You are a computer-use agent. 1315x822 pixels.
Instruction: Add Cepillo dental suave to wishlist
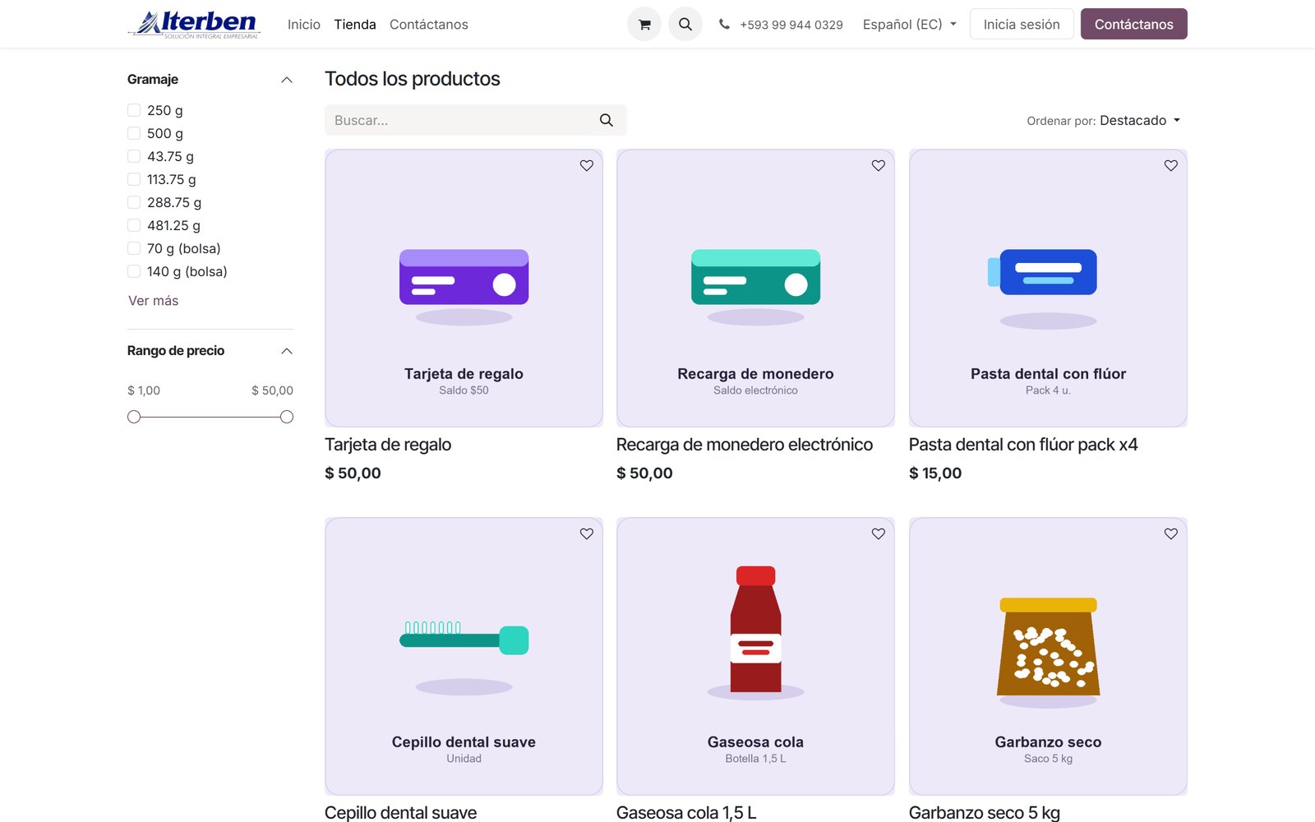coord(587,533)
